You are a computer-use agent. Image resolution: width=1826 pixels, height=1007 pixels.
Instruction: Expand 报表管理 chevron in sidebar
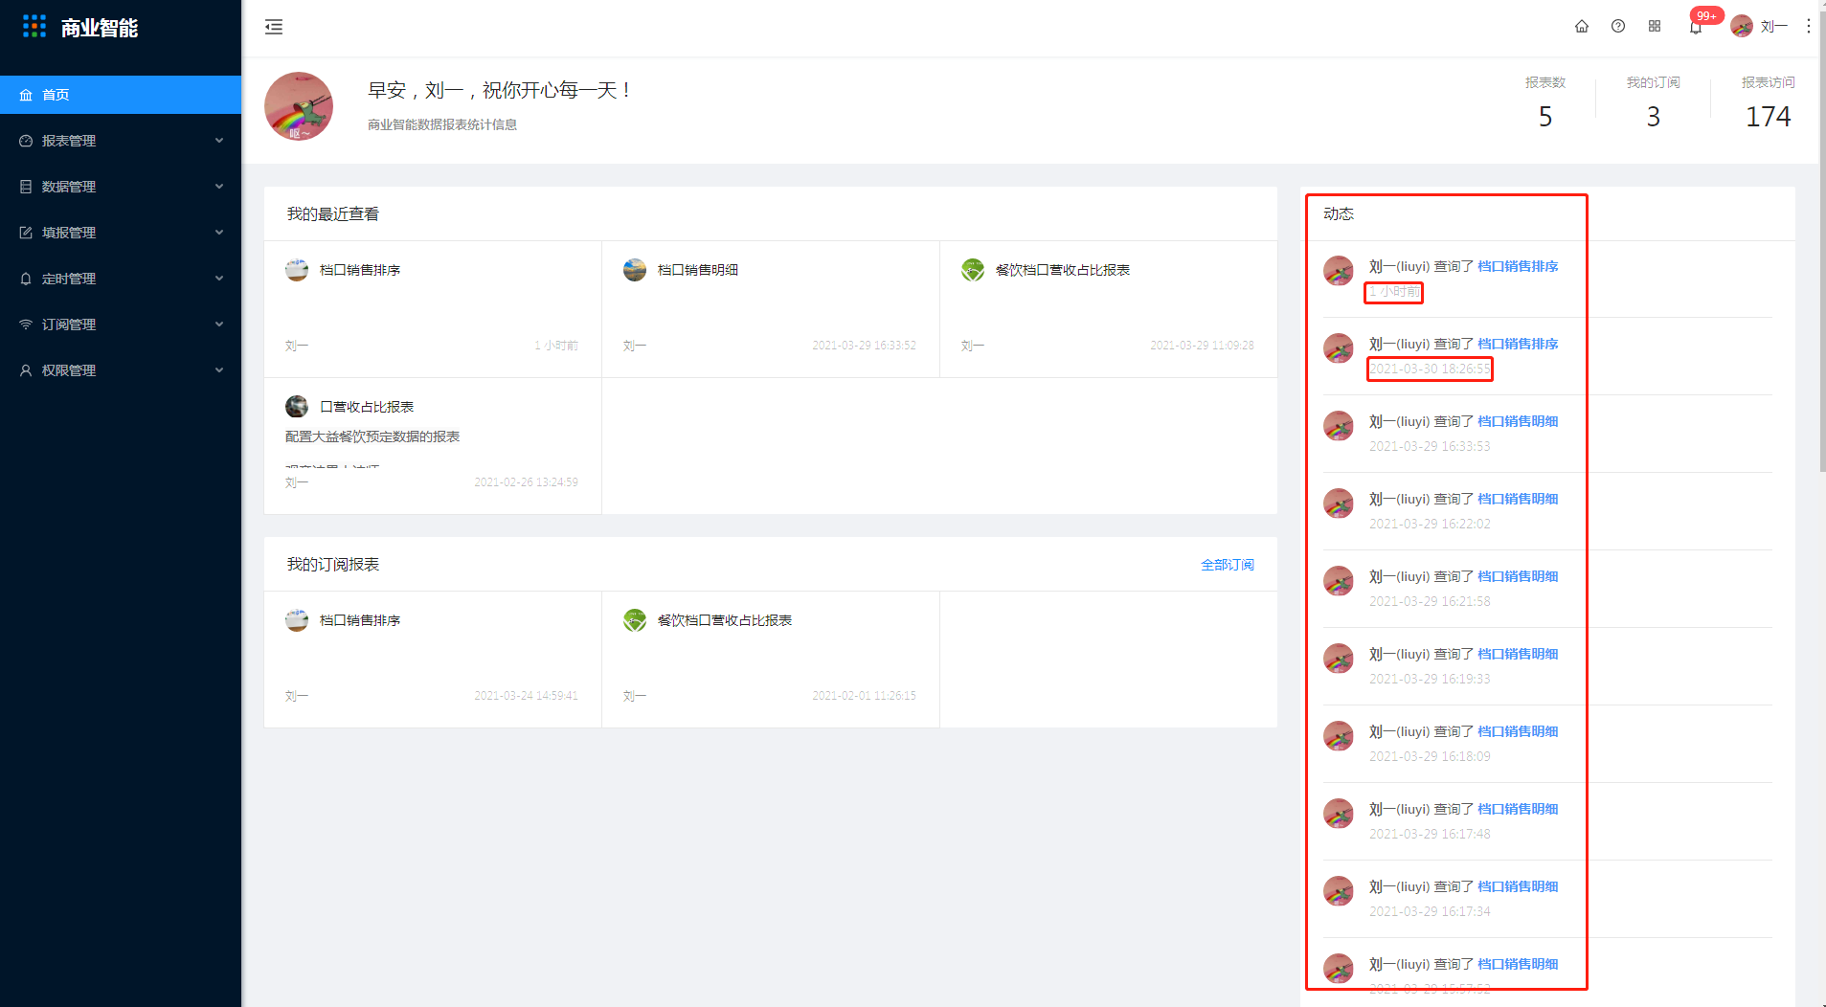coord(219,141)
